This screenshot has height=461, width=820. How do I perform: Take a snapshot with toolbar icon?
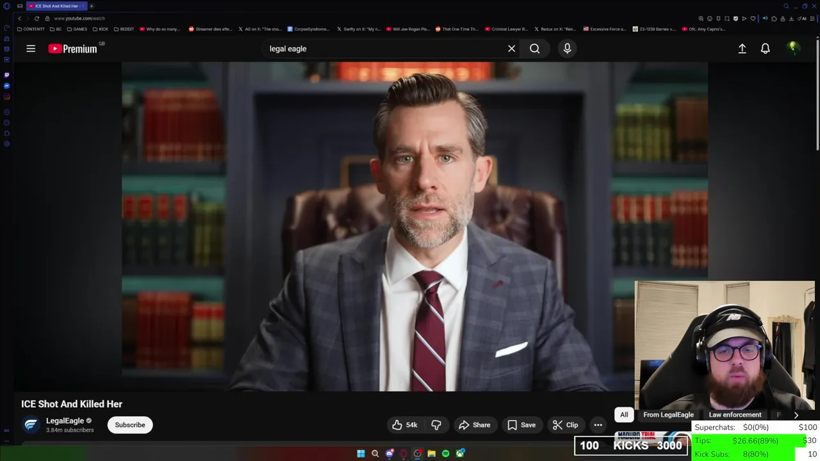point(727,19)
